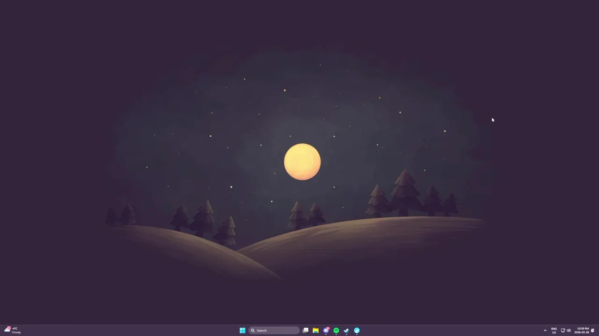Open the Cloudy weather widget
Viewport: 599px width, 336px height.
tap(13, 330)
